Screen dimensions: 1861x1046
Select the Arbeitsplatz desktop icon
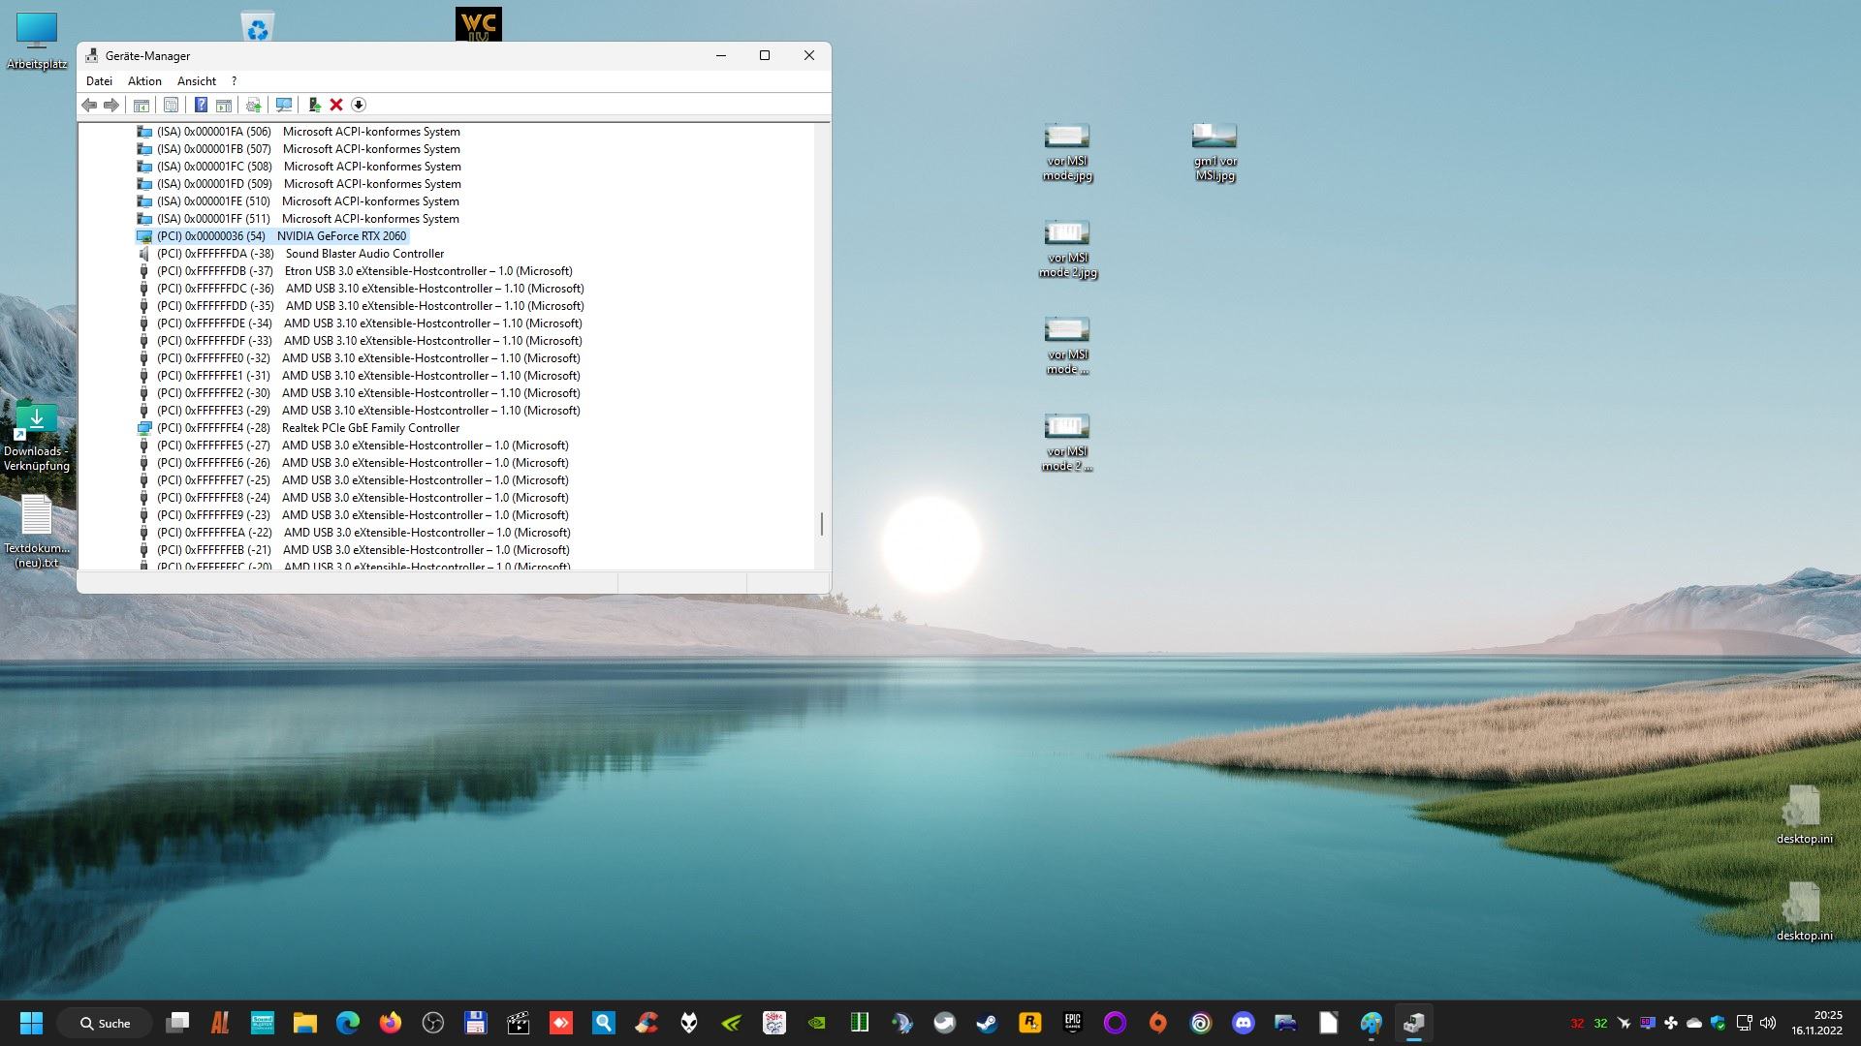coord(37,41)
